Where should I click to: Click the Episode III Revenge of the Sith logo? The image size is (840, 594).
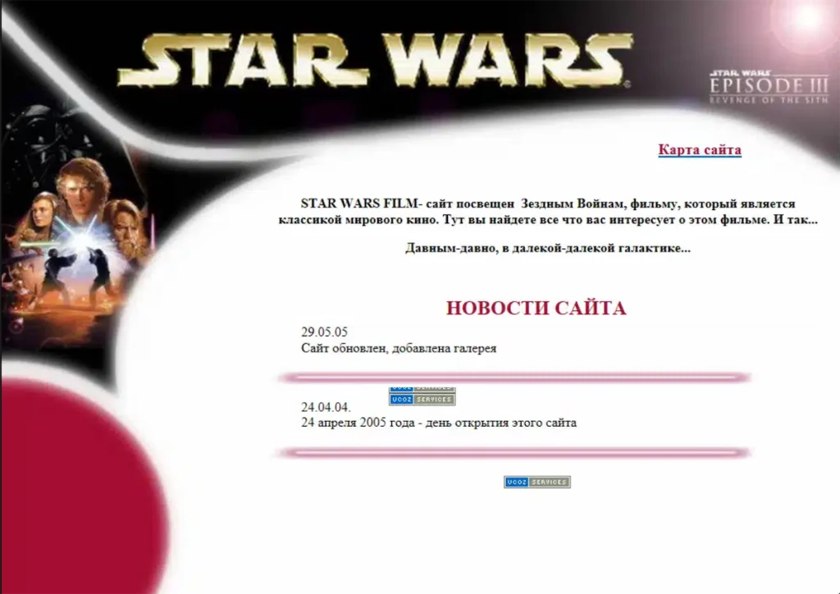[x=769, y=87]
